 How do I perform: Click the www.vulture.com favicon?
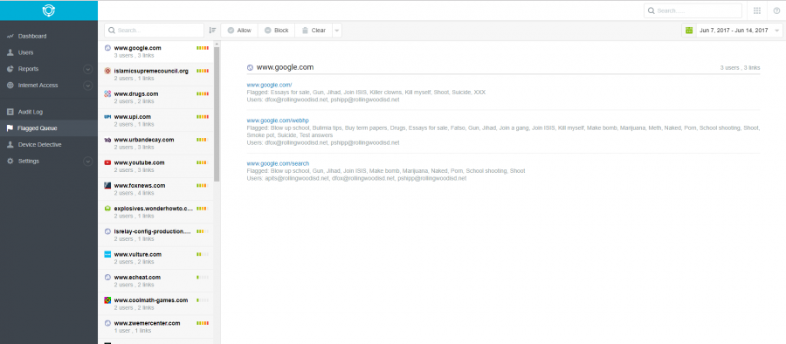click(x=107, y=254)
